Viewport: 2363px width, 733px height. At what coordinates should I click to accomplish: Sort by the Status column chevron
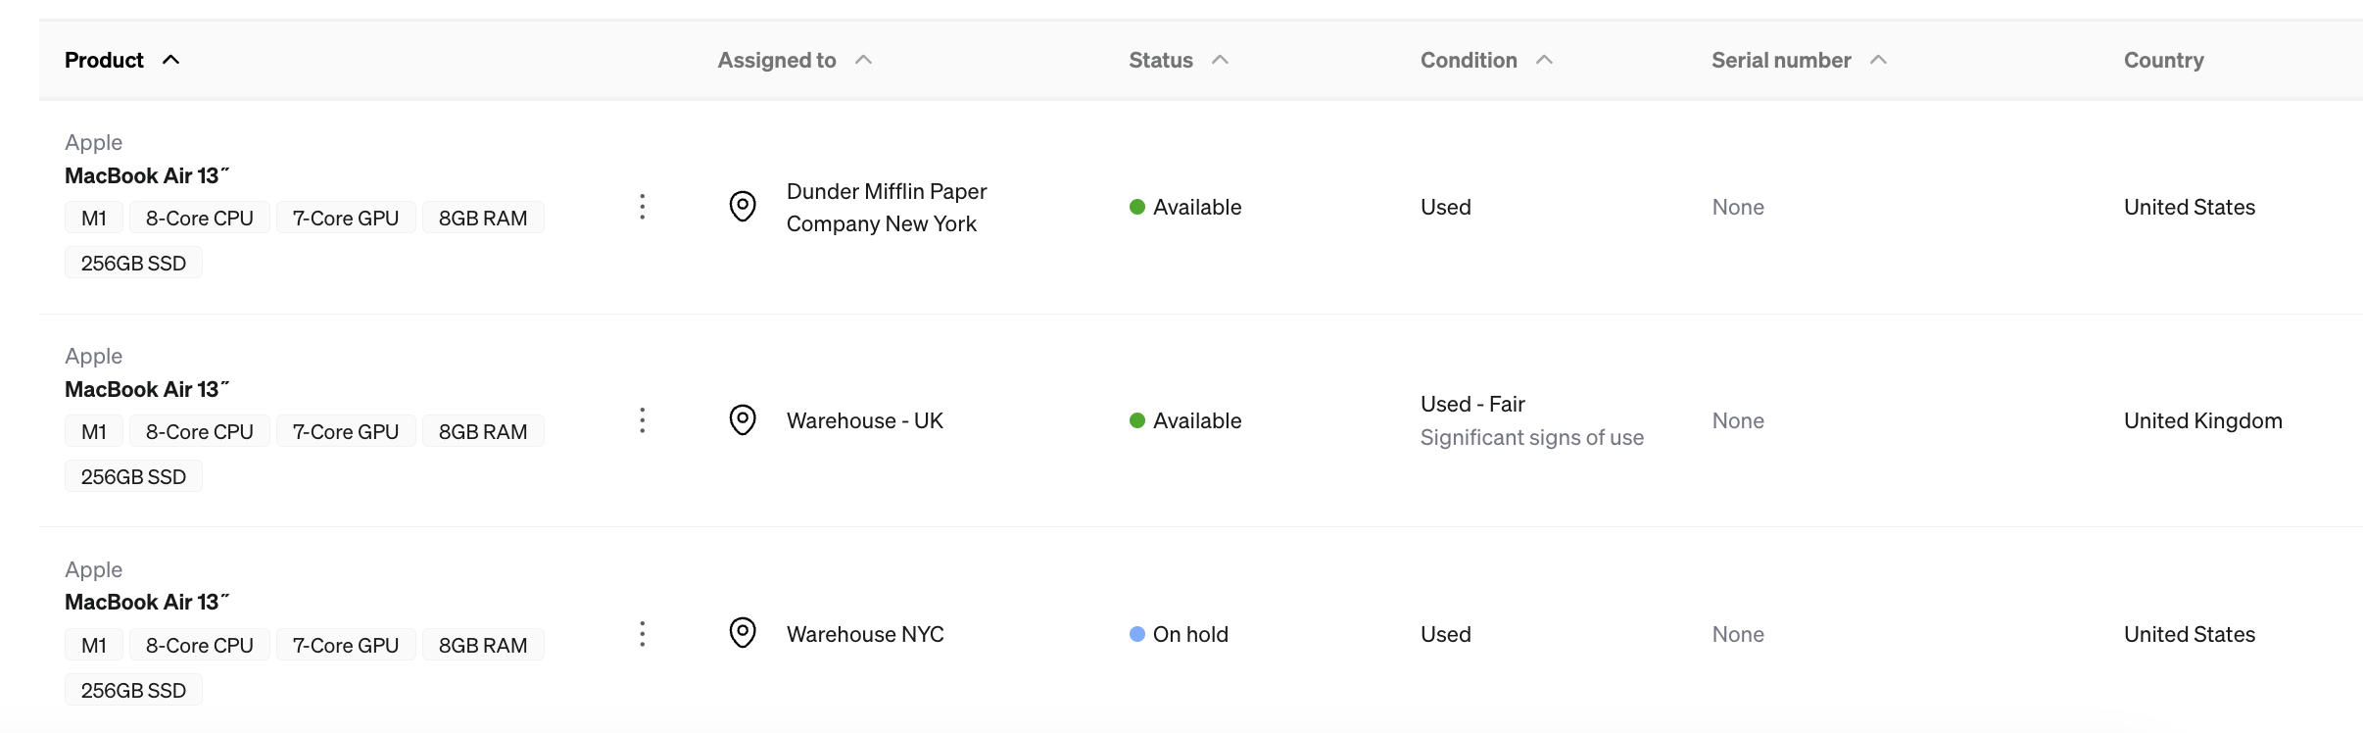(1220, 60)
